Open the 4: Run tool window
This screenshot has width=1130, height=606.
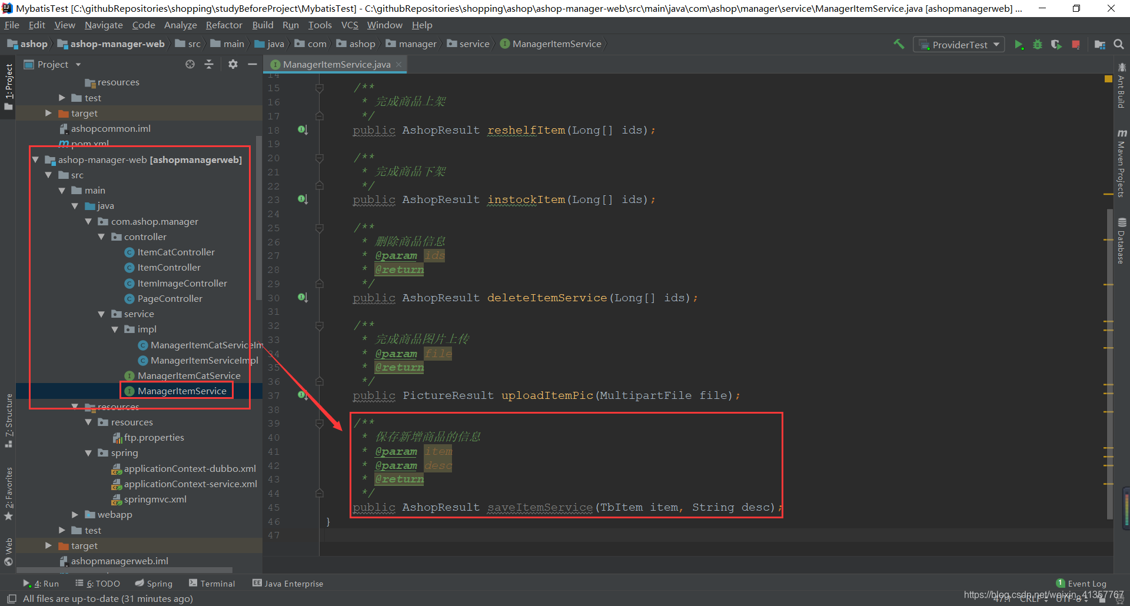click(41, 584)
